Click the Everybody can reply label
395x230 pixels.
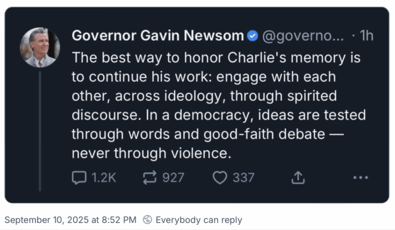coord(199,220)
